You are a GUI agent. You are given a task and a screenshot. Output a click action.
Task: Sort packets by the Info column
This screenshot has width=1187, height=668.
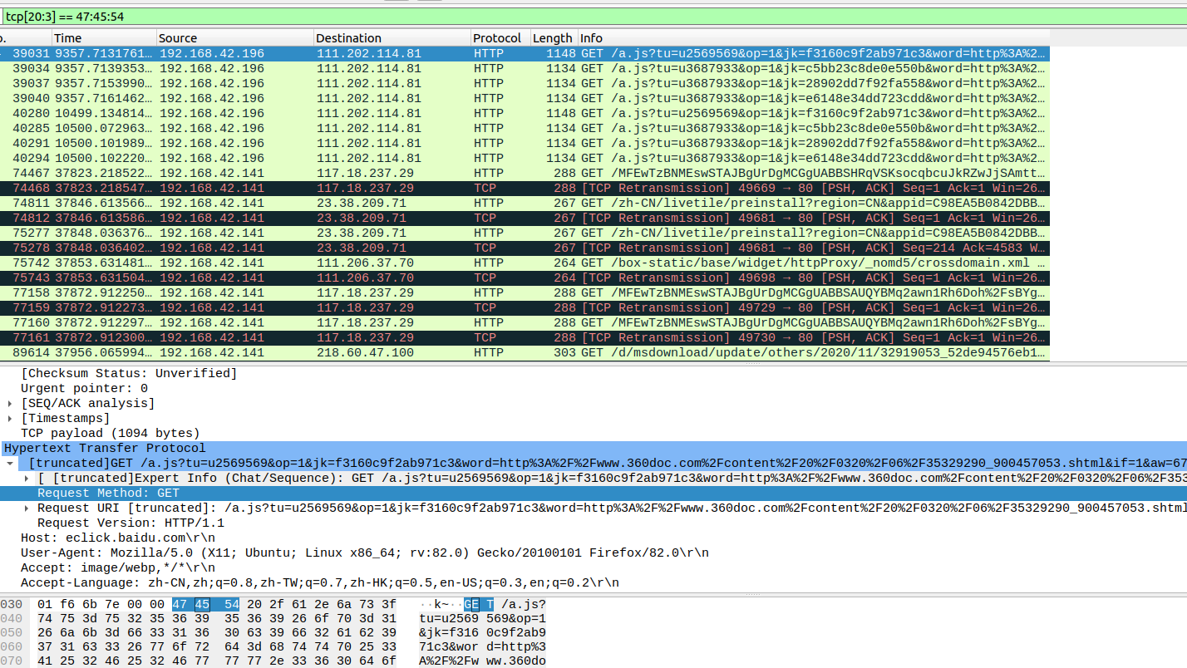(x=590, y=37)
